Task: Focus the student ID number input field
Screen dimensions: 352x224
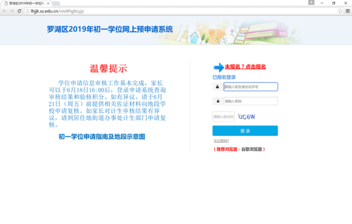Action: coord(251,87)
